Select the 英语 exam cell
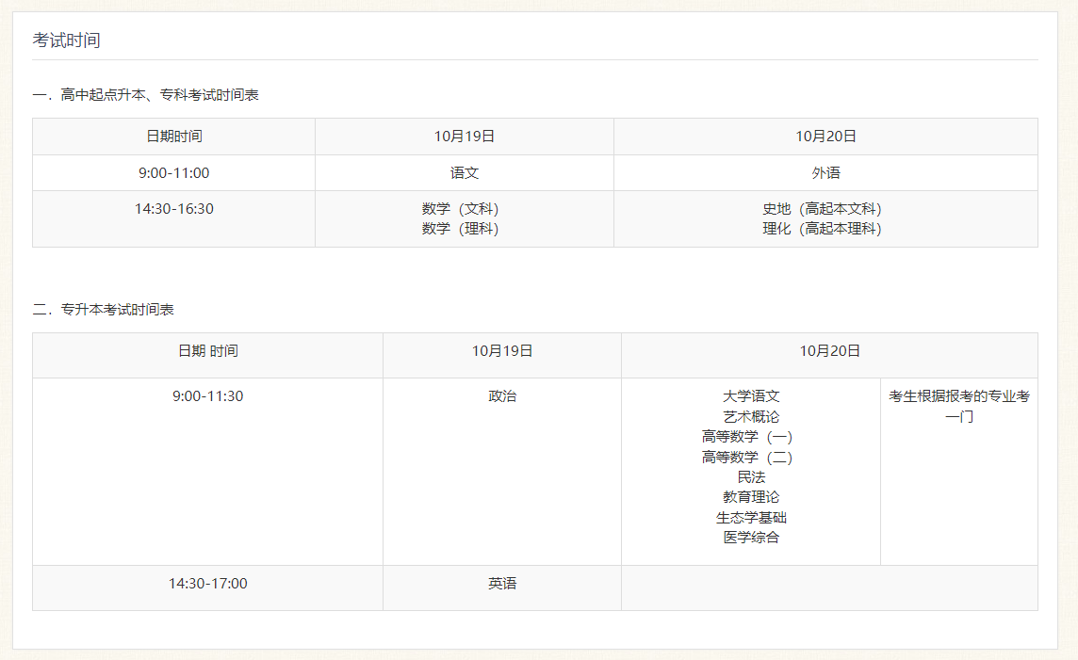This screenshot has height=660, width=1078. (502, 584)
